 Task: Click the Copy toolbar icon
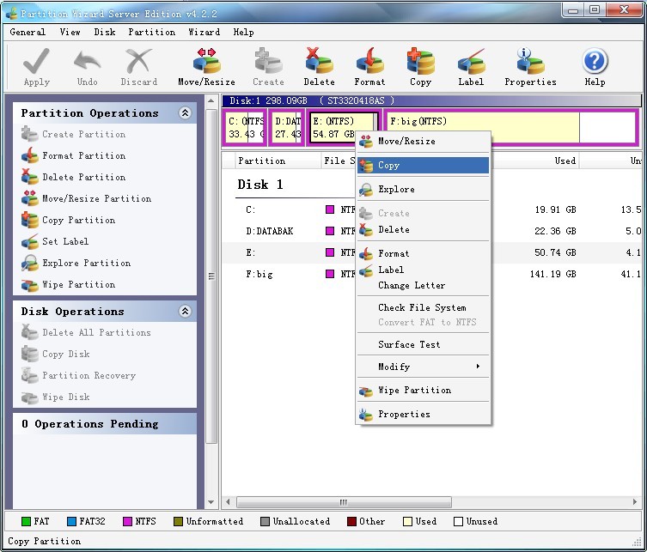[420, 67]
